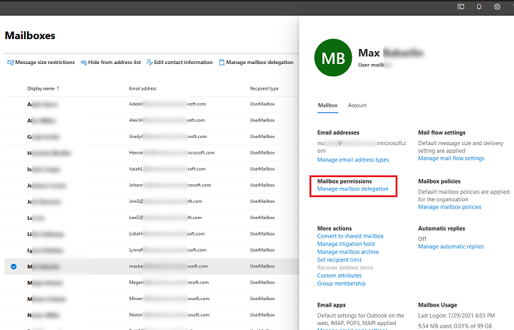514x330 pixels.
Task: Click Hide from address list button
Action: point(111,62)
